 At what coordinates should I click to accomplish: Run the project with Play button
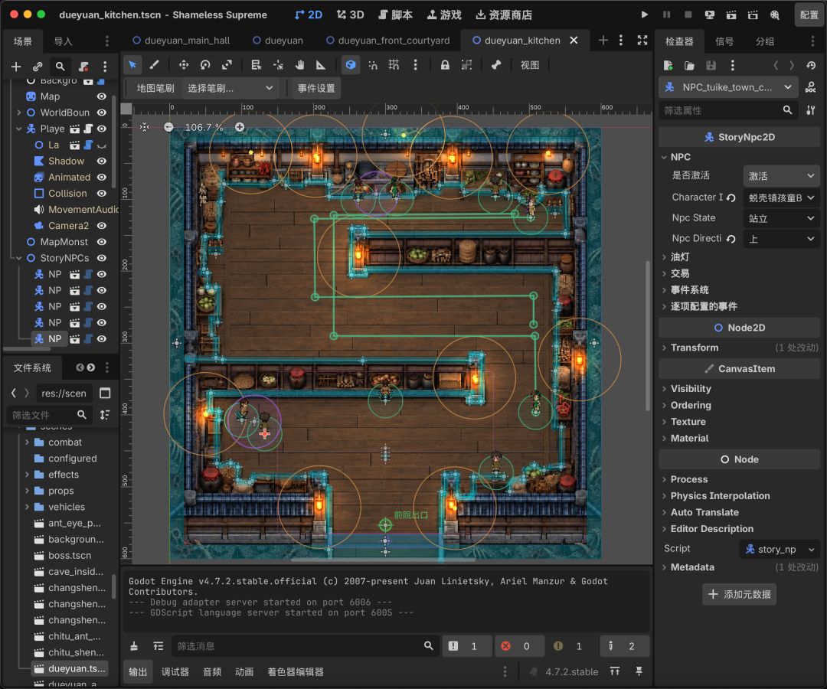[645, 15]
